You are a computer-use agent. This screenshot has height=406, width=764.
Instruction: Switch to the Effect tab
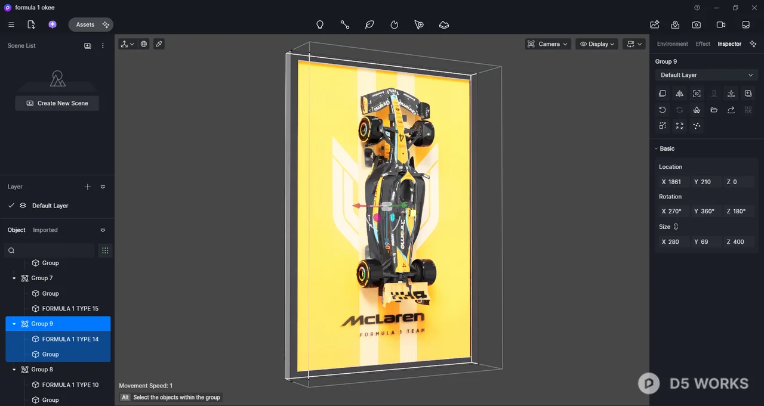pyautogui.click(x=703, y=44)
